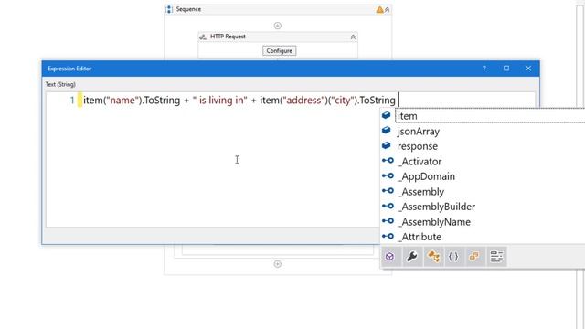
Task: Click the plus circle above HTTP Request
Action: 278,26
